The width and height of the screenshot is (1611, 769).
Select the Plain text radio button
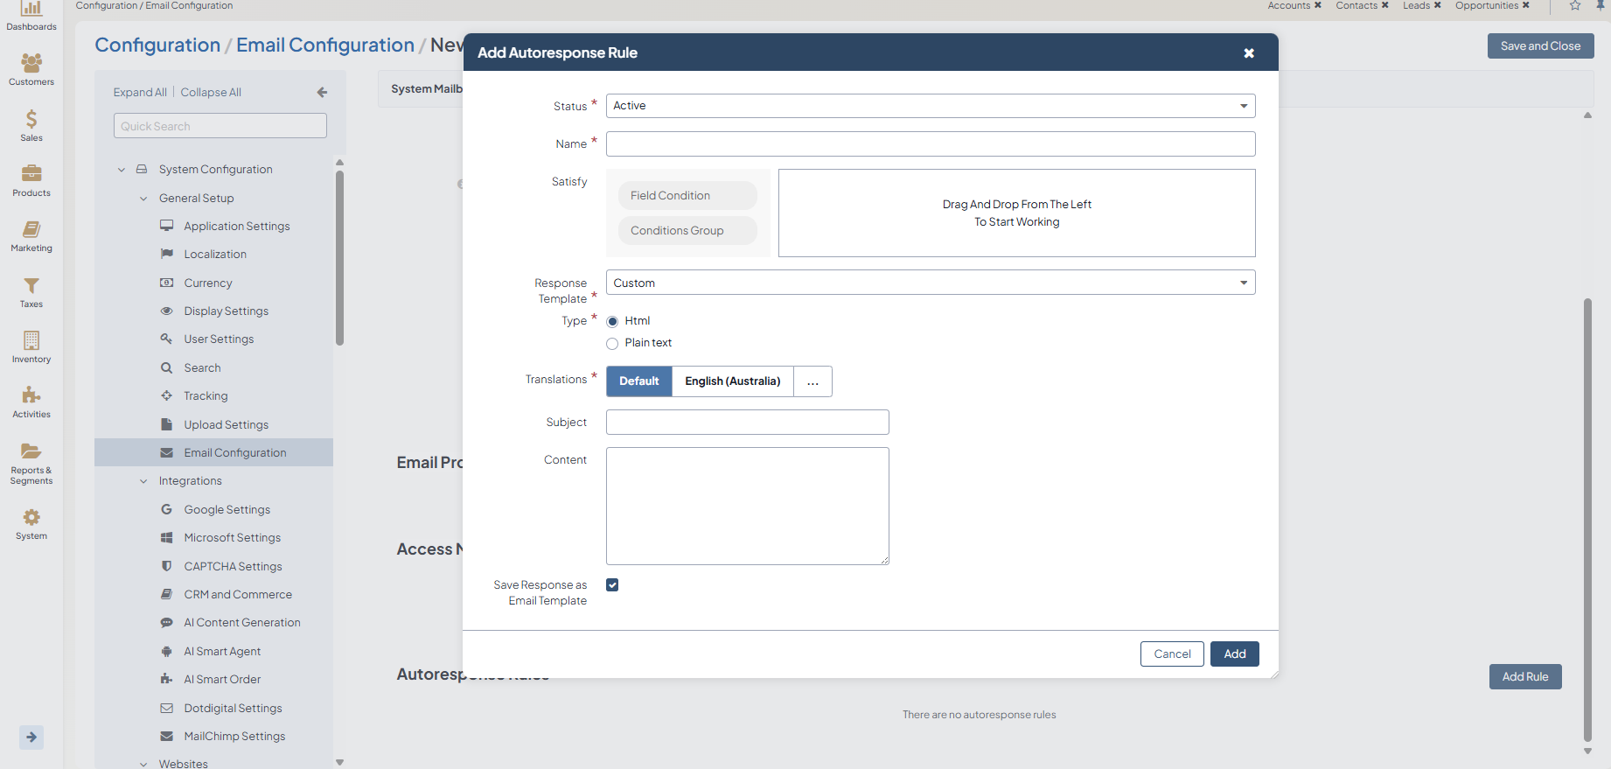612,344
